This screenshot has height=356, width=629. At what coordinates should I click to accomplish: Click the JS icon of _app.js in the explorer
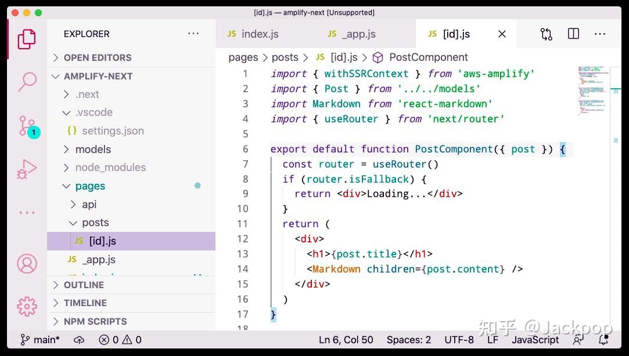[x=72, y=260]
